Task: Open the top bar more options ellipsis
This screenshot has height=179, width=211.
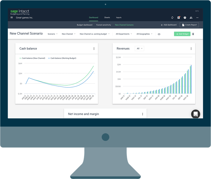Action: click(x=197, y=18)
